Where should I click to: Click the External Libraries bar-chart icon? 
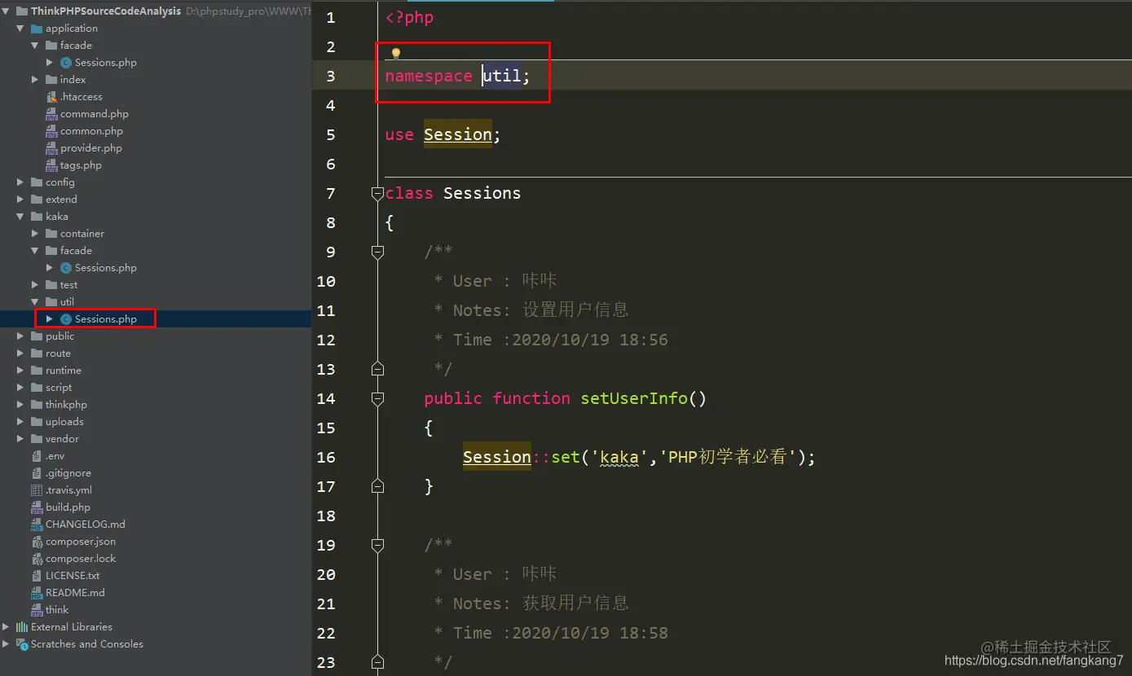click(22, 627)
